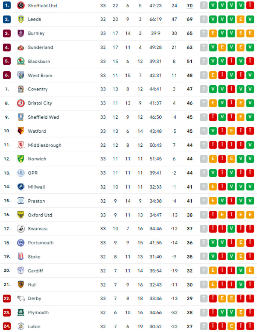The width and height of the screenshot is (257, 332).
Task: Click the position 1 promotion badge
Action: 7,5
